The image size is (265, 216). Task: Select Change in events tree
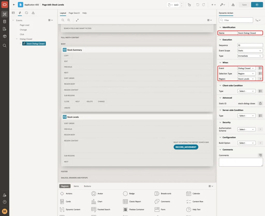[x=23, y=30]
